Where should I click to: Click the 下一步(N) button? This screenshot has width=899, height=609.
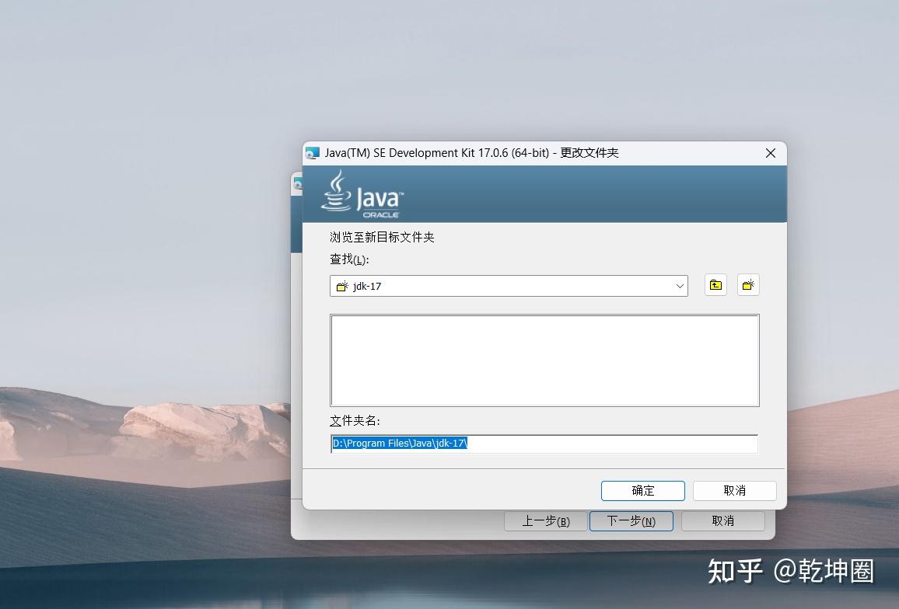(631, 520)
